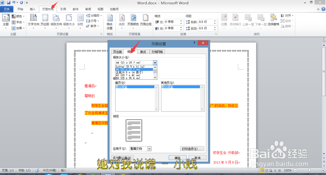Switch to the 审阅 Review ribbon tab
The width and height of the screenshot is (326, 175).
coord(88,9)
